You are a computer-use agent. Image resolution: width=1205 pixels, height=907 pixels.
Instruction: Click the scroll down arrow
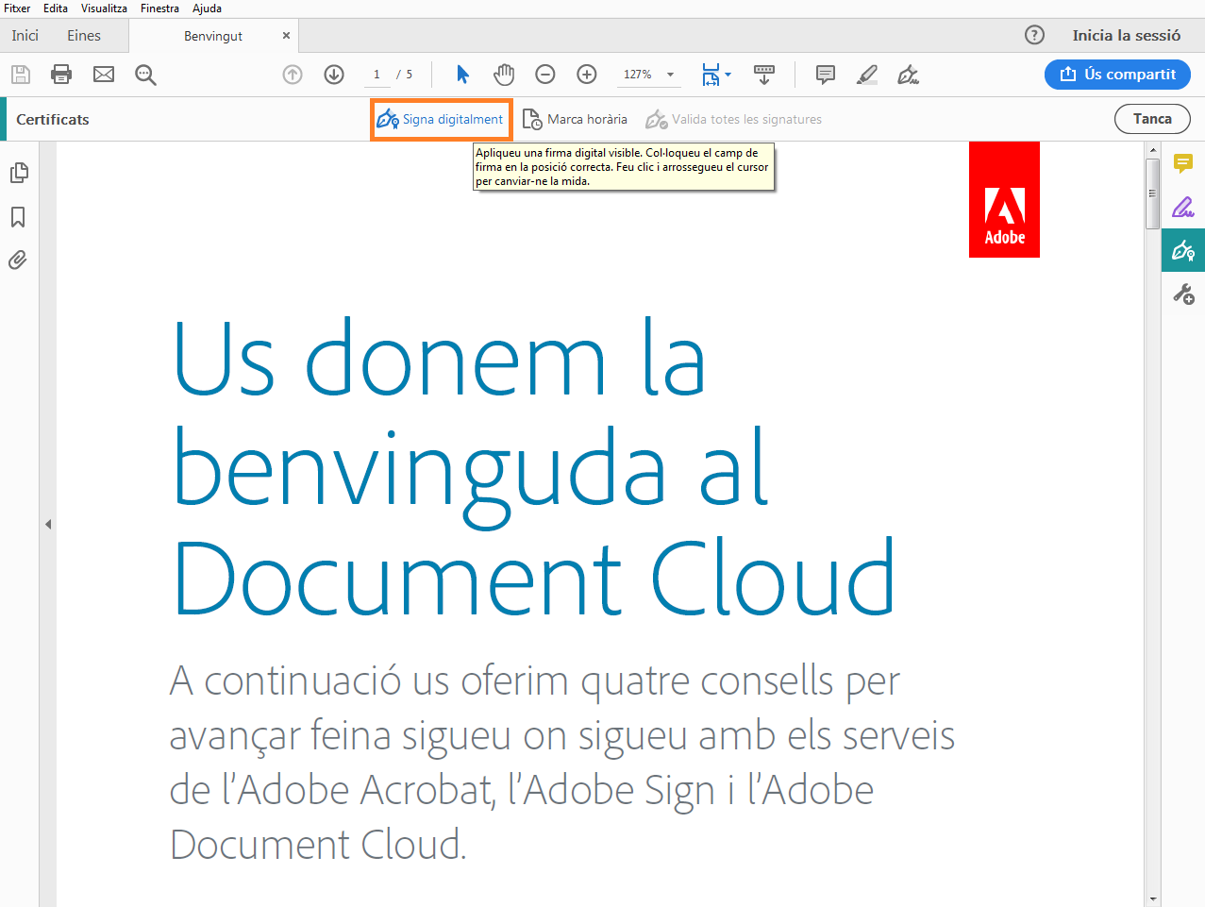point(1152,899)
